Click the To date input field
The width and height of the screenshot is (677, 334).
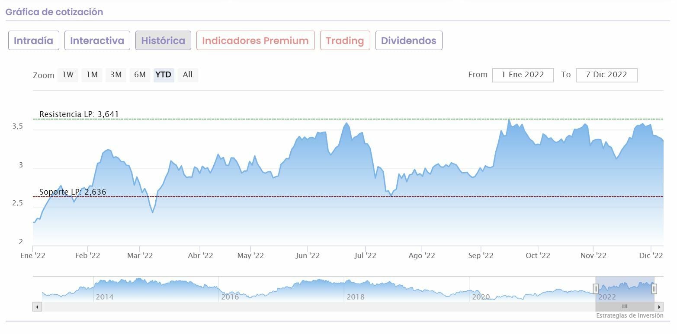(x=606, y=75)
